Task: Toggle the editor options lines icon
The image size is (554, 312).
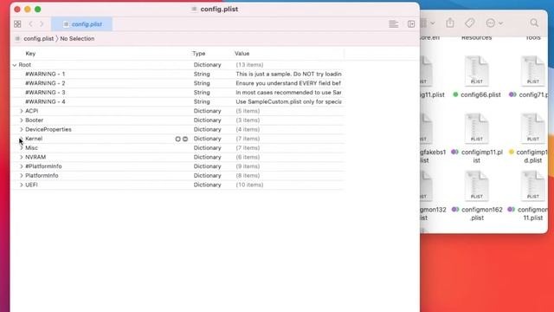Action: click(x=394, y=24)
